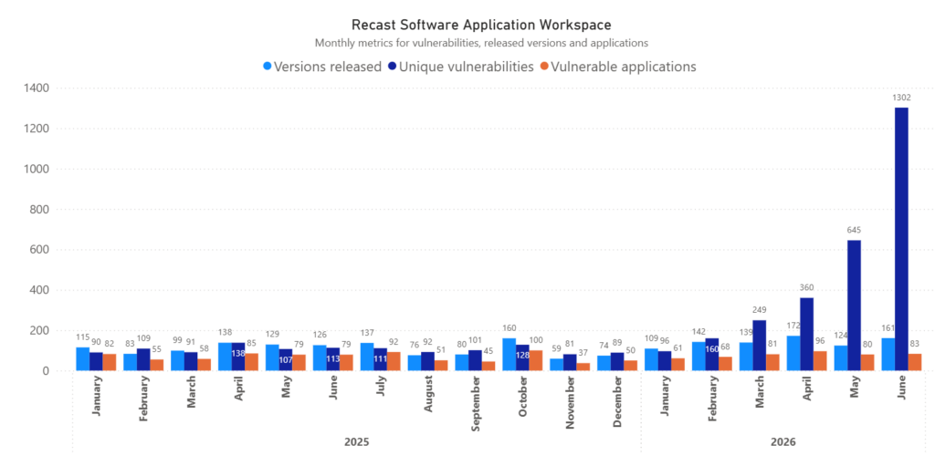Click the data label '142' for February 2026
935x456 pixels.
699,332
